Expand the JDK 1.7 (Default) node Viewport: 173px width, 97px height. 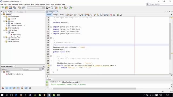(x=6, y=23)
